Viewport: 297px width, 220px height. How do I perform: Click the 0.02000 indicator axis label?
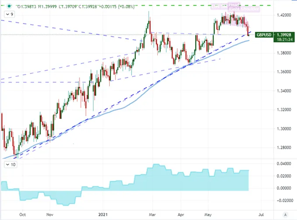284,176
